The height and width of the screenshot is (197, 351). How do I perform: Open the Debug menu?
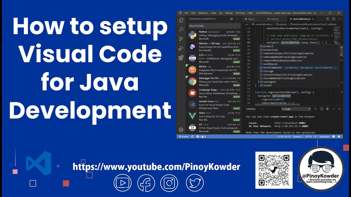pyautogui.click(x=229, y=13)
